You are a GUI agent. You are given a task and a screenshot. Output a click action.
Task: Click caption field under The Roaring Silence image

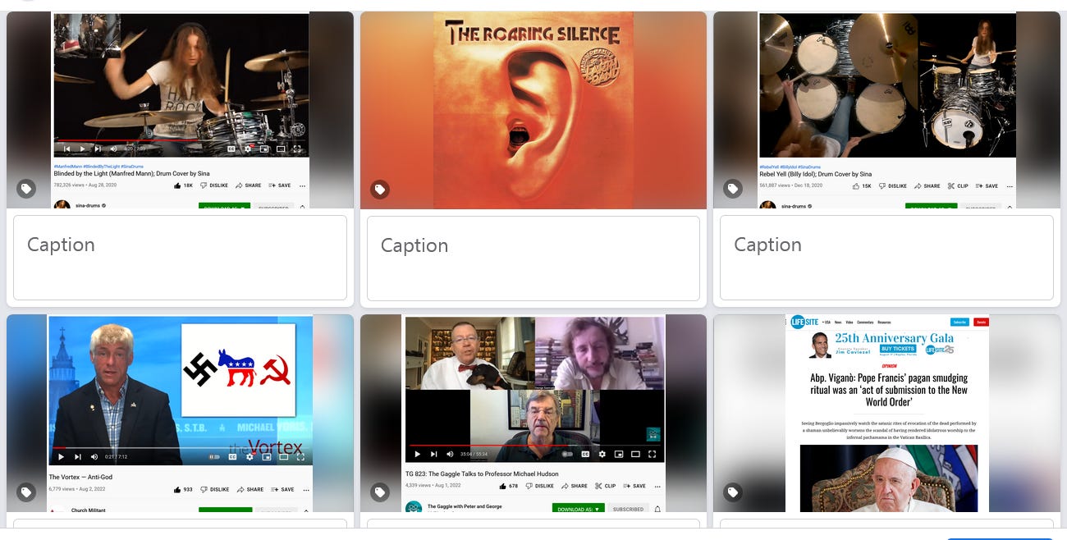533,259
